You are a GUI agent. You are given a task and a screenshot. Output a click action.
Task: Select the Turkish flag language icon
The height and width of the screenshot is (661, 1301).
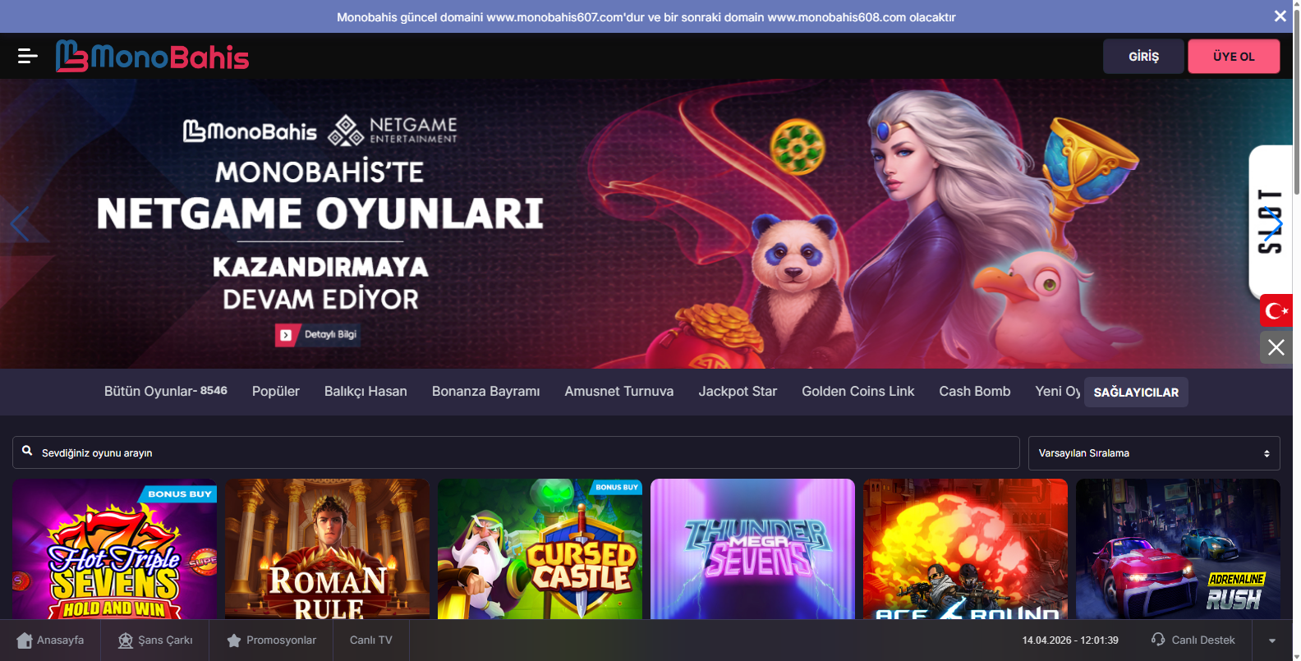pyautogui.click(x=1276, y=310)
